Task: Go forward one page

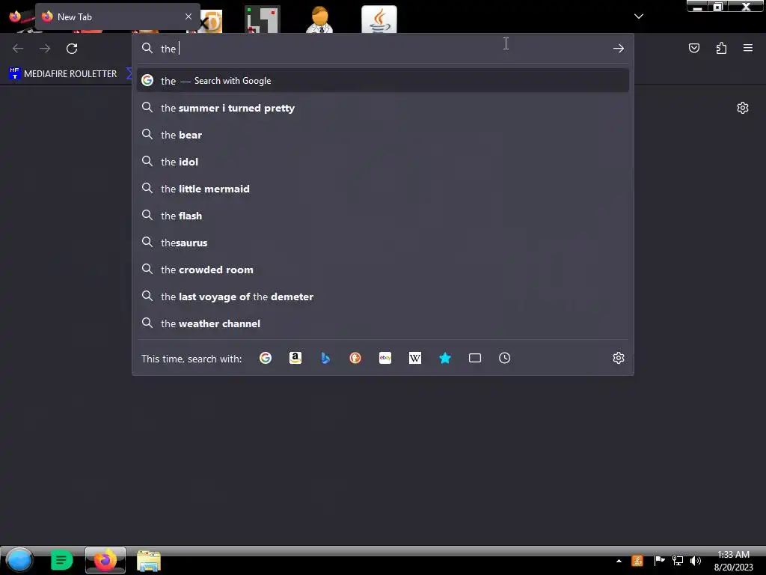Action: tap(45, 49)
